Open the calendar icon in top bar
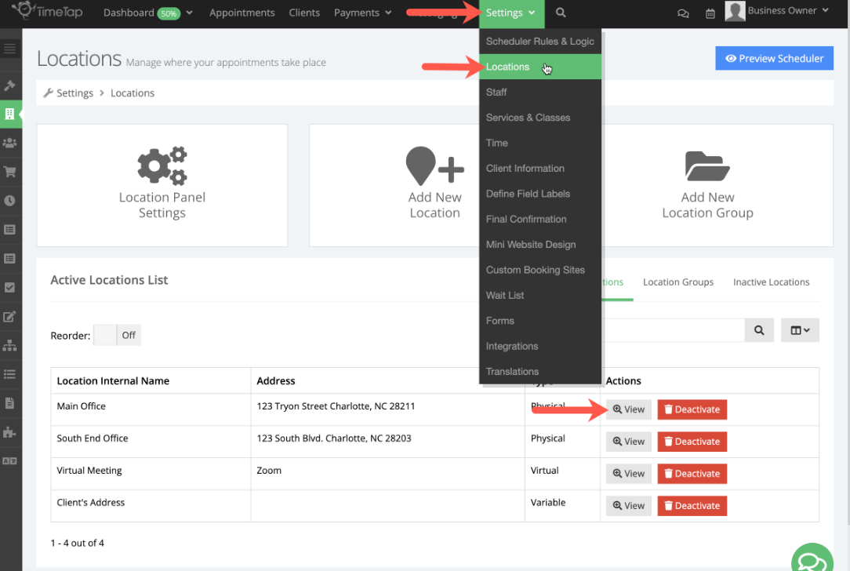The height and width of the screenshot is (571, 850). pos(710,13)
